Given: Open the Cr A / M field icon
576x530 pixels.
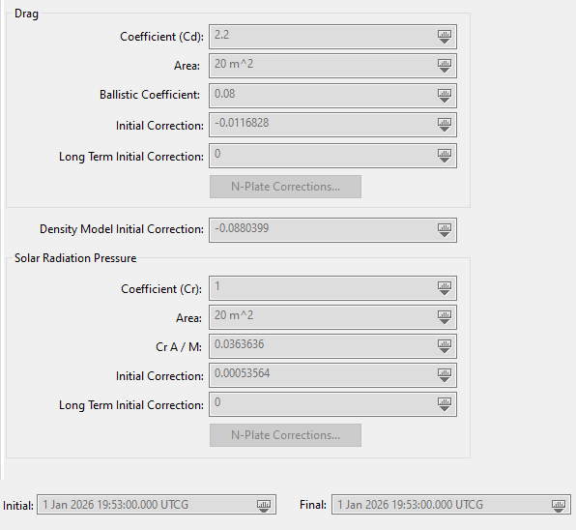Looking at the screenshot, I should [445, 346].
